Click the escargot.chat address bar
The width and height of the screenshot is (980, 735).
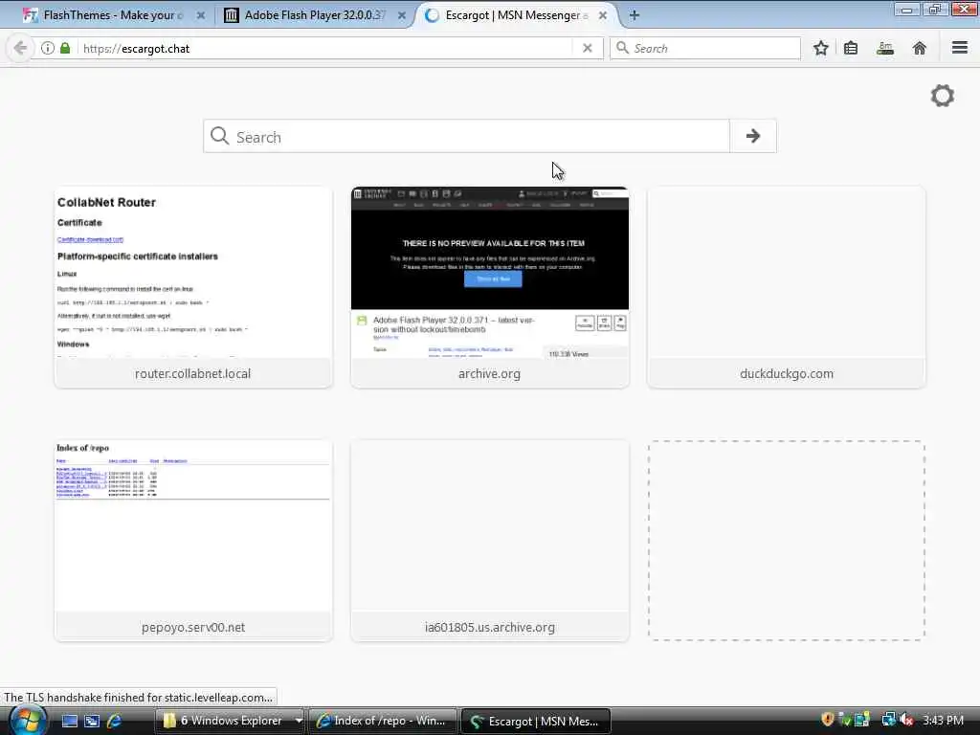tap(325, 48)
